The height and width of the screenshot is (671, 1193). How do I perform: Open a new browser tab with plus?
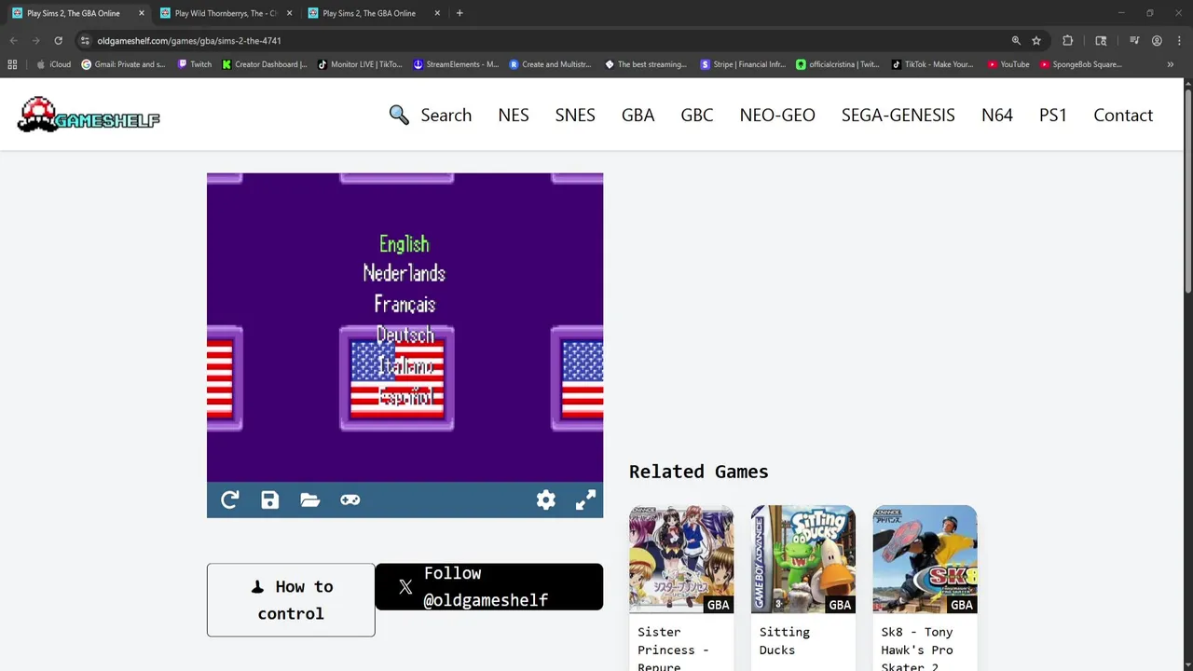pos(459,13)
